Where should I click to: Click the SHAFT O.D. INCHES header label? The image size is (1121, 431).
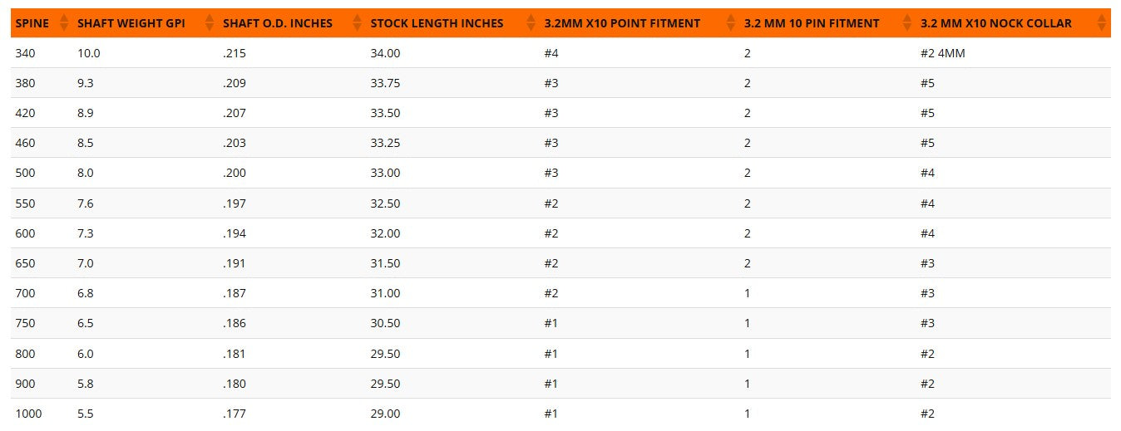(x=278, y=23)
